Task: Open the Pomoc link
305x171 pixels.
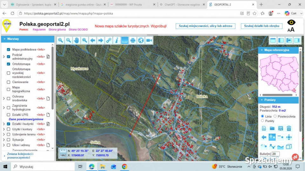Action: pos(24,29)
